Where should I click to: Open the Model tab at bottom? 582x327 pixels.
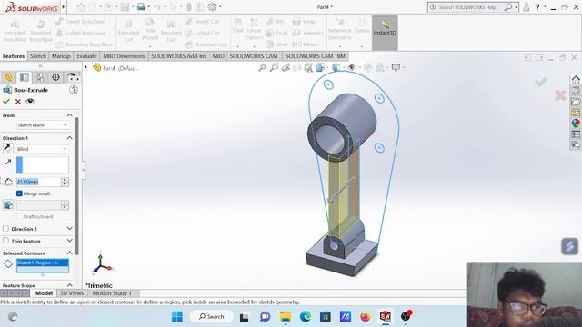point(44,292)
